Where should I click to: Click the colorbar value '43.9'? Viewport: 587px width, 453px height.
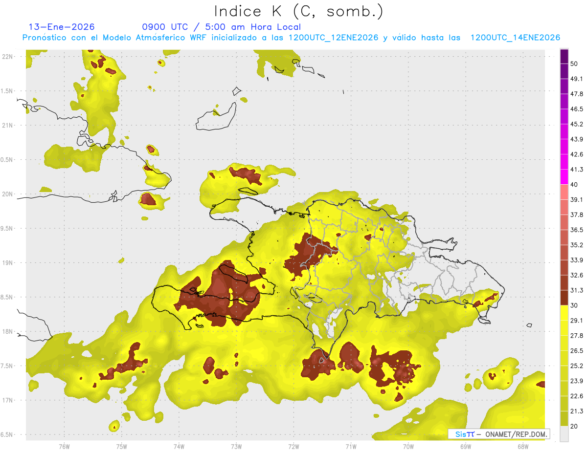[577, 139]
